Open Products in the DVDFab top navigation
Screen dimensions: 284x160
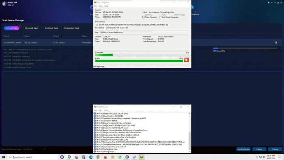pyautogui.click(x=195, y=14)
